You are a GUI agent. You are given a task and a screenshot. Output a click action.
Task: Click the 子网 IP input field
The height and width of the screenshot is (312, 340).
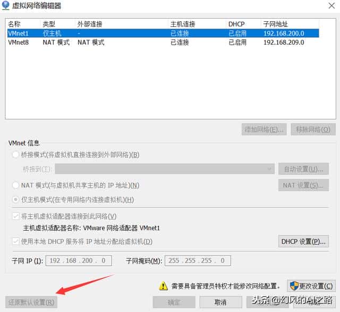pos(79,260)
